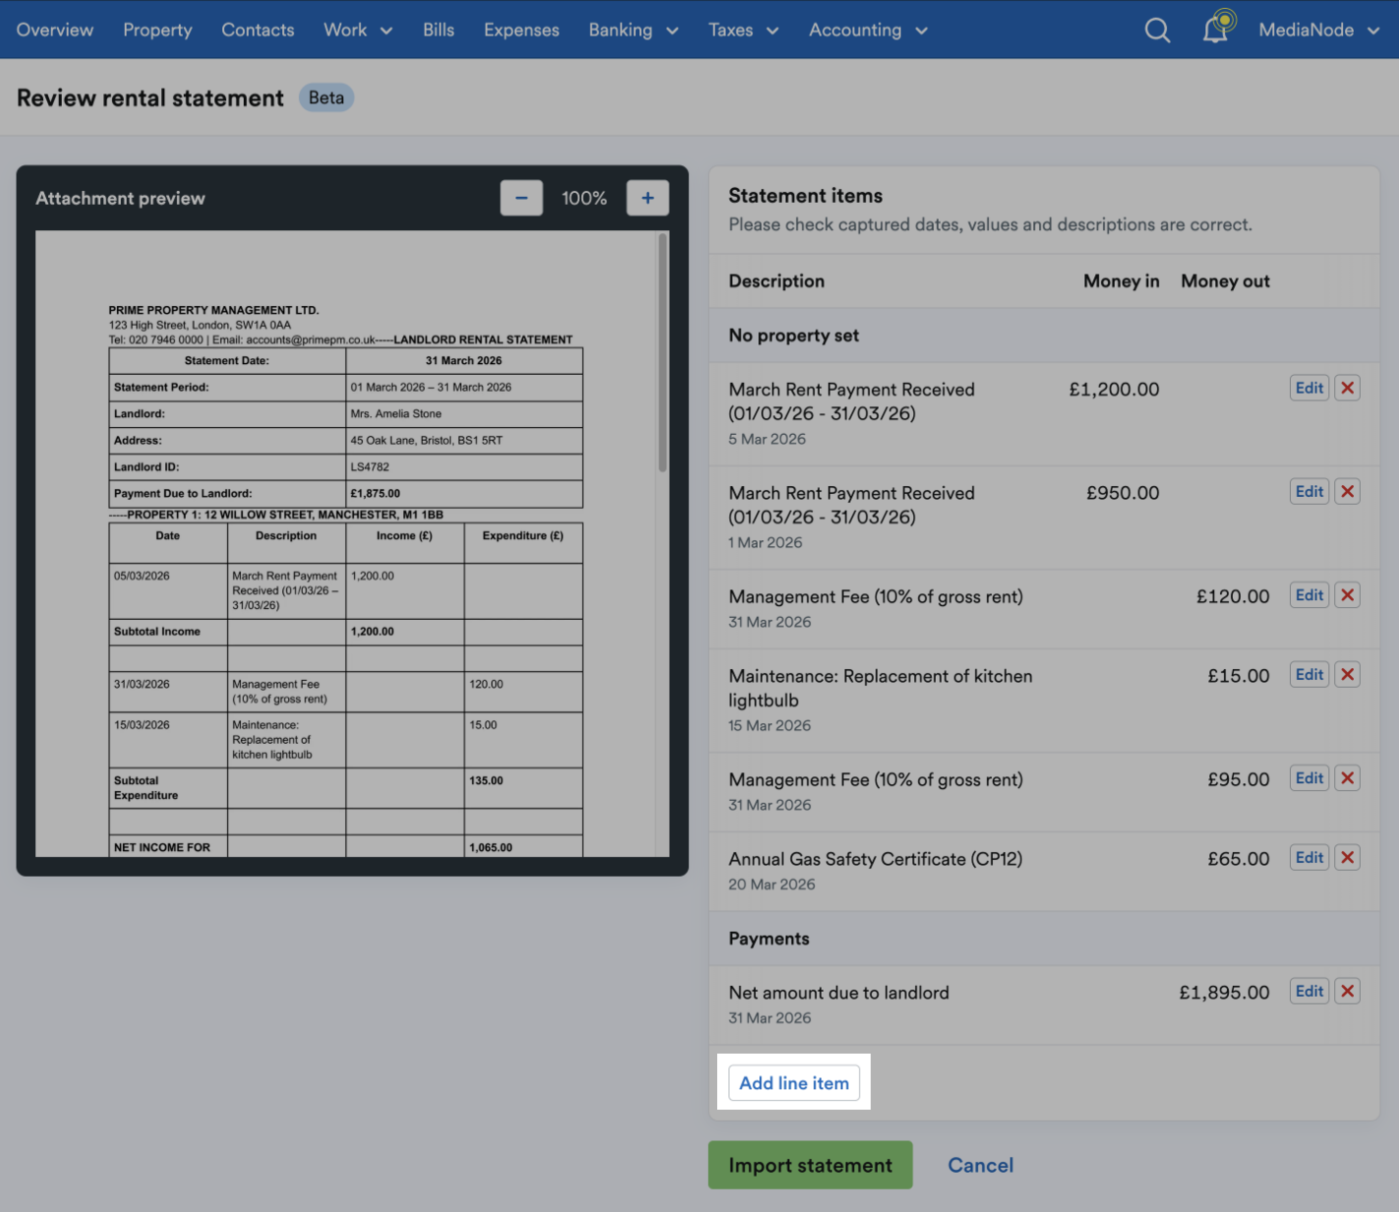Expand the Banking menu
Screen dimensions: 1399x1212
point(634,30)
